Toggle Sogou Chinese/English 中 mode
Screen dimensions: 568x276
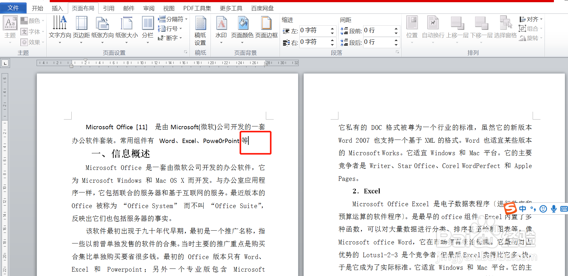[x=523, y=209]
